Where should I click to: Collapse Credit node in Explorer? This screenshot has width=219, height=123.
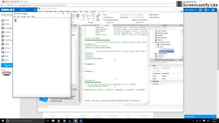click(x=156, y=47)
